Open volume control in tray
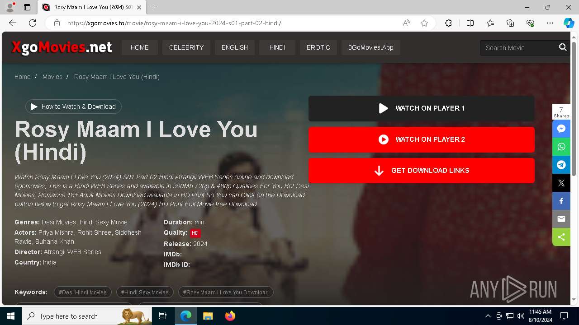579x325 pixels. pyautogui.click(x=521, y=316)
